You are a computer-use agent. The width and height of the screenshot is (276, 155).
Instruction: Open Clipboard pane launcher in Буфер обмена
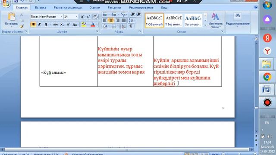(x=26, y=31)
